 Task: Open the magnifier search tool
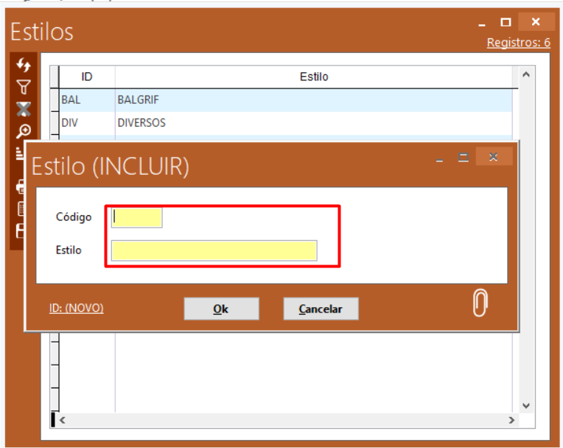click(24, 131)
